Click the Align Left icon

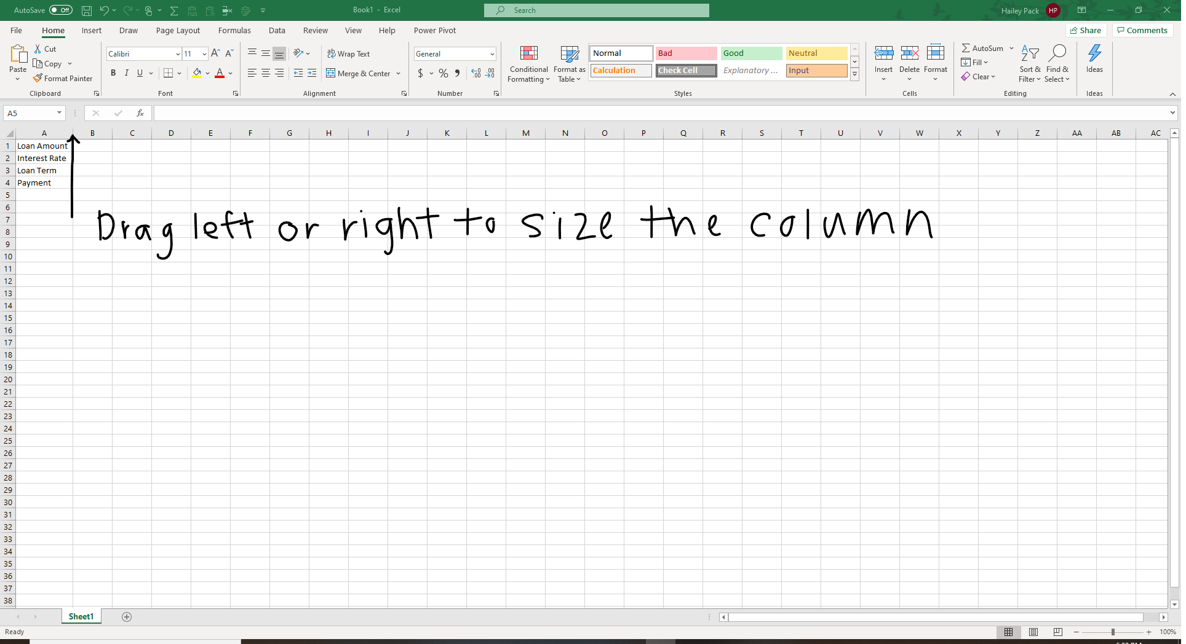pyautogui.click(x=252, y=73)
